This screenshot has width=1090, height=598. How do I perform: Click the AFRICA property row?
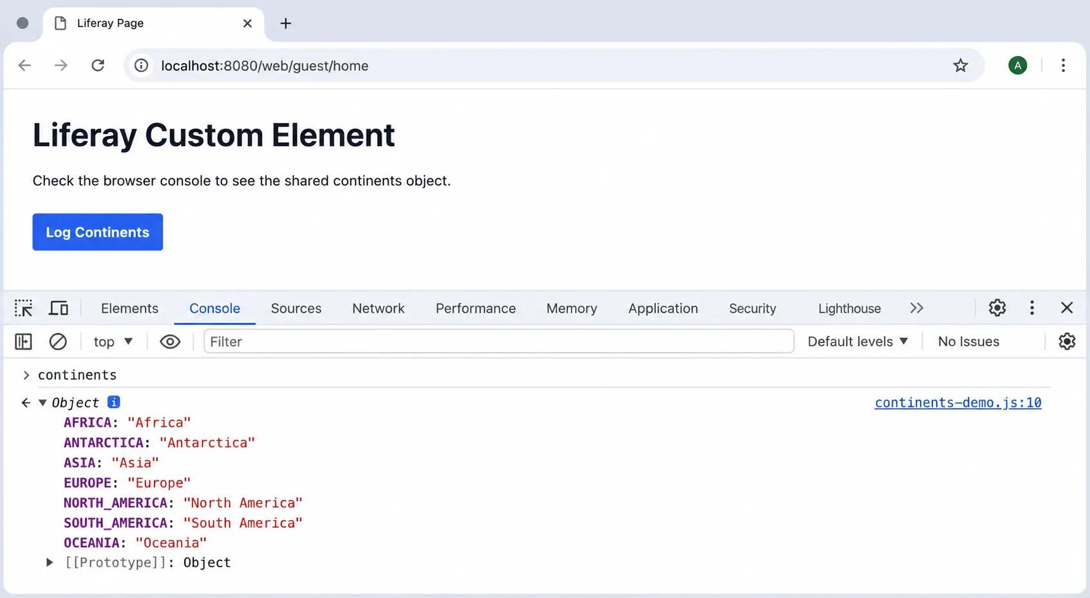(x=127, y=422)
